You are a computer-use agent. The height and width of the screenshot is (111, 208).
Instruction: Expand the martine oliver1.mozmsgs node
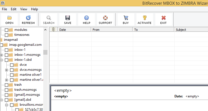(x=6, y=80)
